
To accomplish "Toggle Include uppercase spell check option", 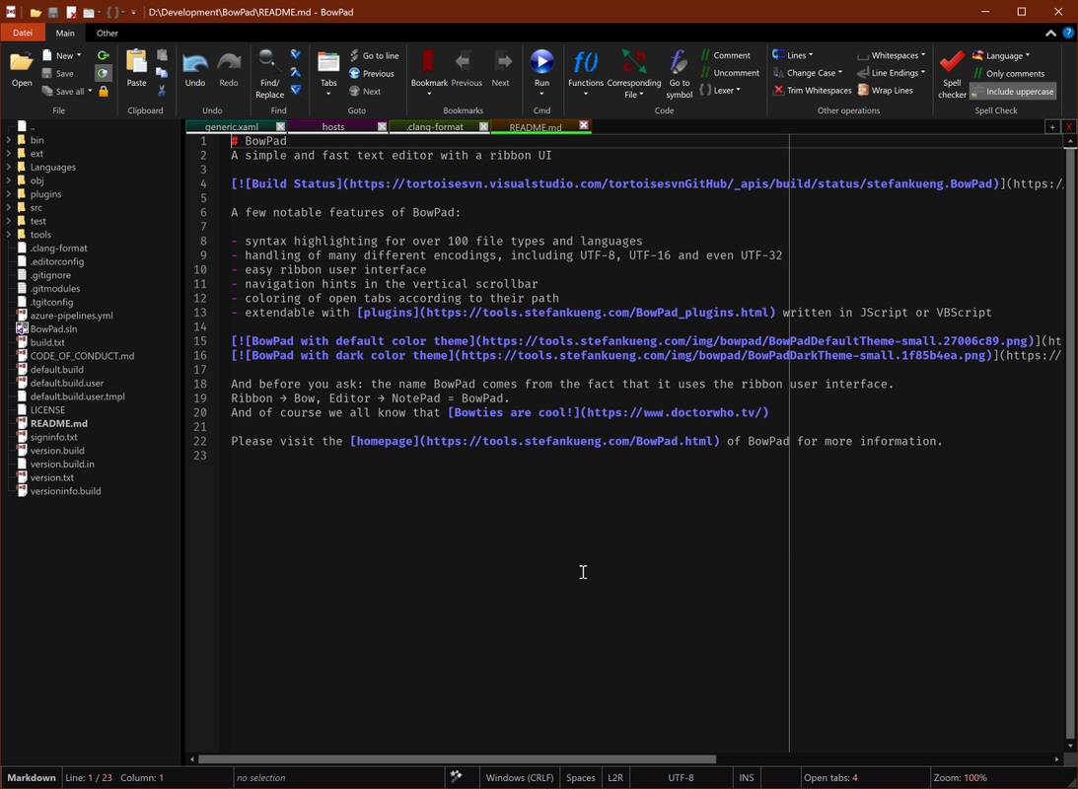I will [1013, 92].
